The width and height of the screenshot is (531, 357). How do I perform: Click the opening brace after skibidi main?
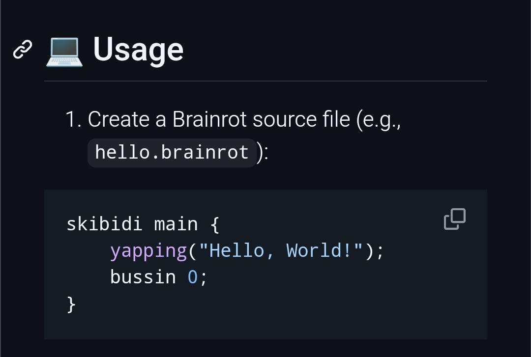click(x=214, y=224)
